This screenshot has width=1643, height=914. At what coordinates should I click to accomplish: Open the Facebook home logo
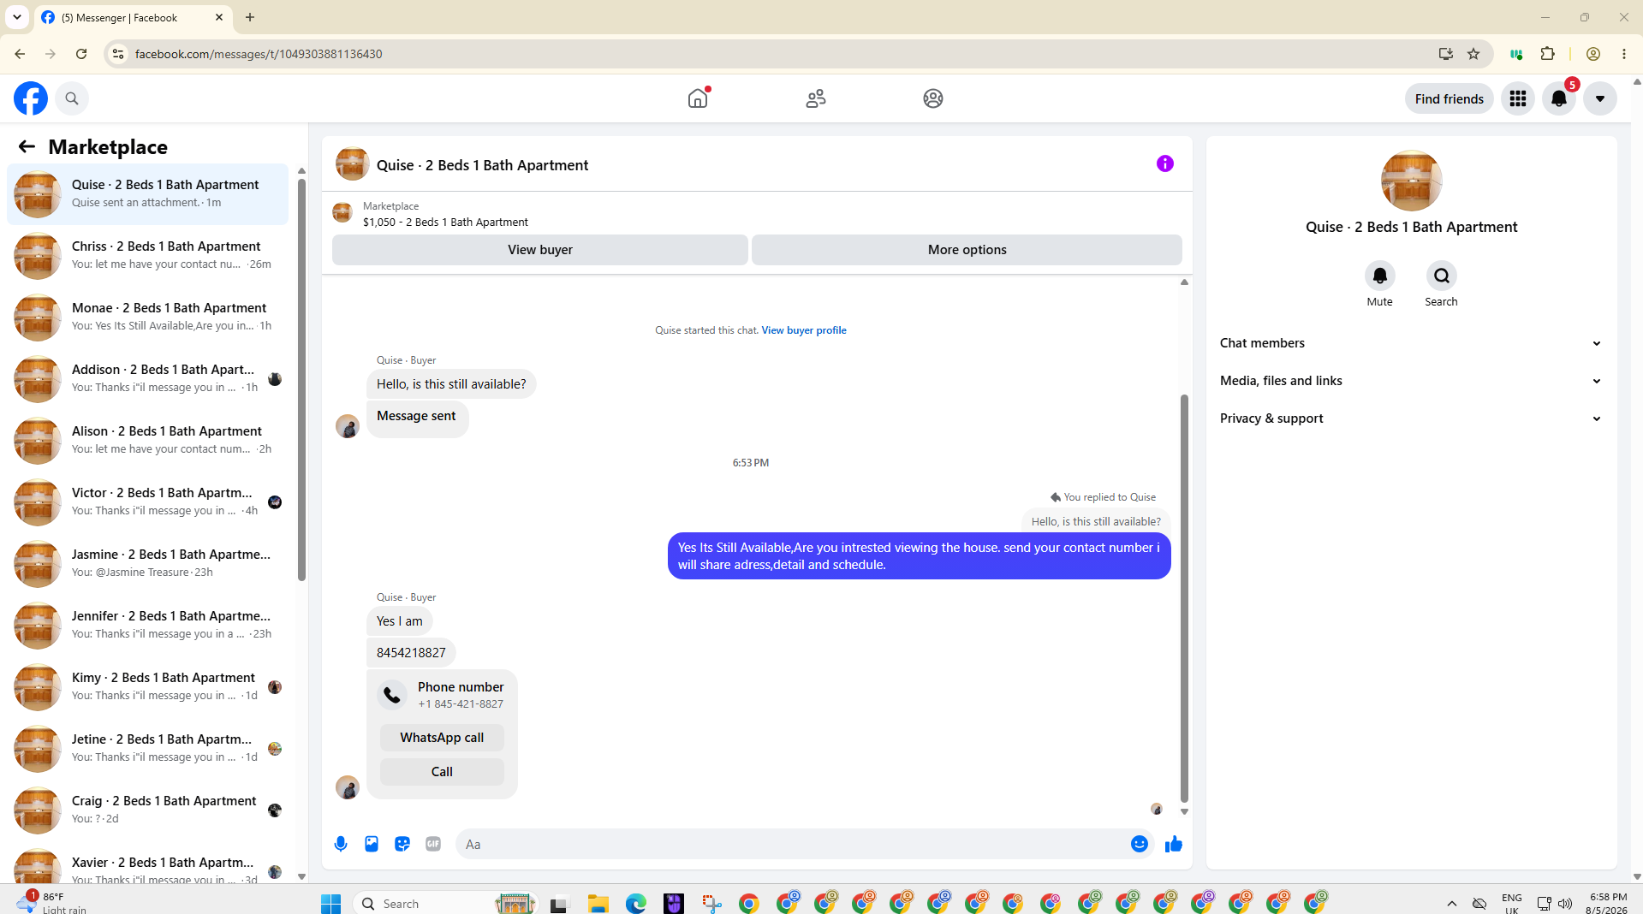pyautogui.click(x=31, y=98)
